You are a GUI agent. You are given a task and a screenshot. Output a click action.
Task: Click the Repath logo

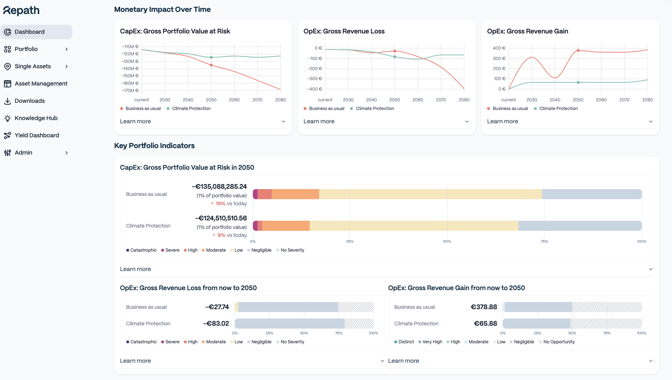21,11
